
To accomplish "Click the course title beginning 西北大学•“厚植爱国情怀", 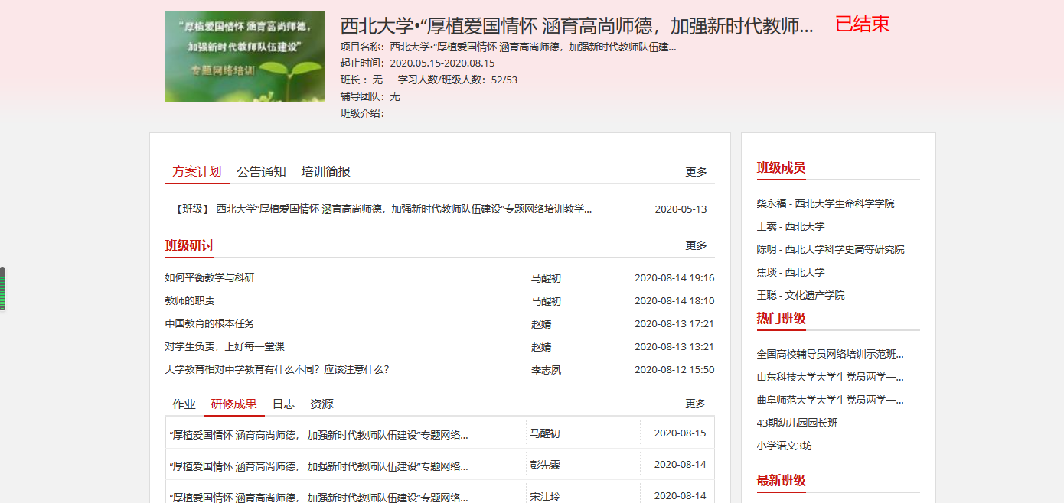I will 577,25.
